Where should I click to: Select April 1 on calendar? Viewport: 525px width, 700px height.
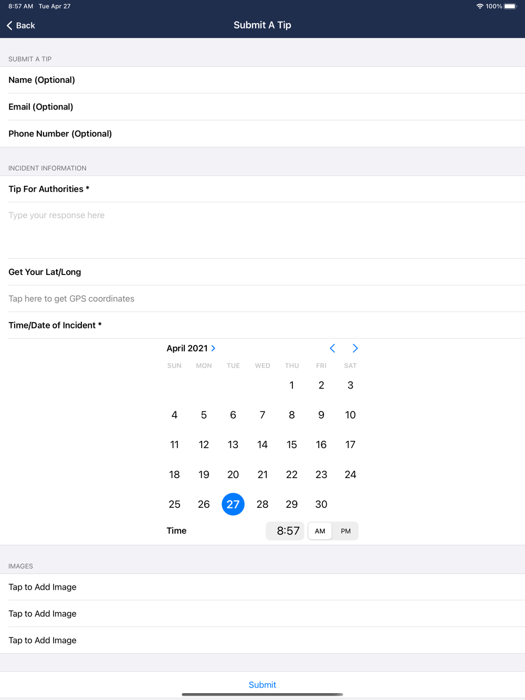[x=292, y=385]
